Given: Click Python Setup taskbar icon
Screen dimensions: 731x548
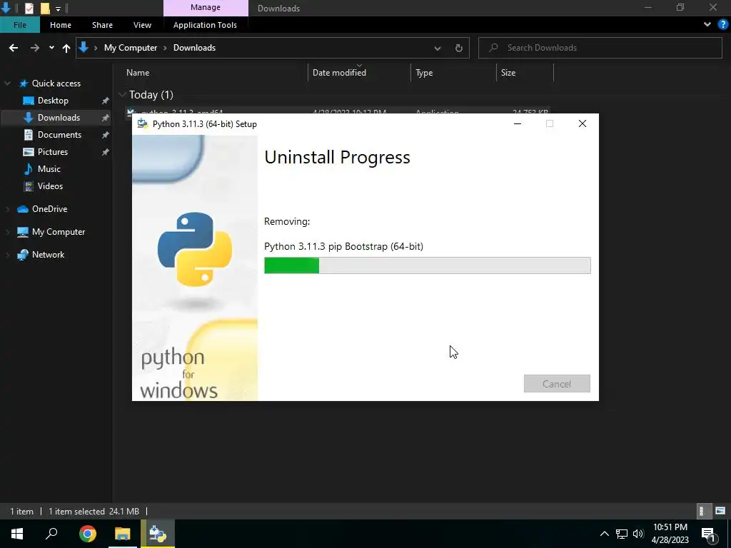Looking at the screenshot, I should tap(158, 534).
